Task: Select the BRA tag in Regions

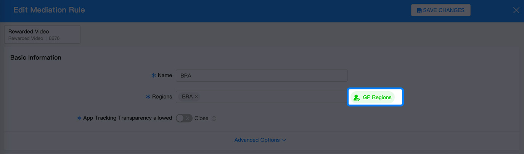Action: [x=187, y=97]
